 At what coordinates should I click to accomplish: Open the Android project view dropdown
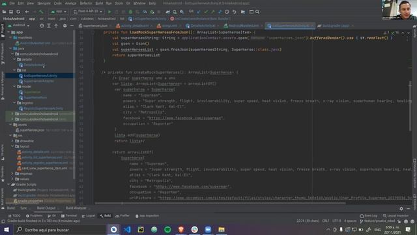[19, 25]
